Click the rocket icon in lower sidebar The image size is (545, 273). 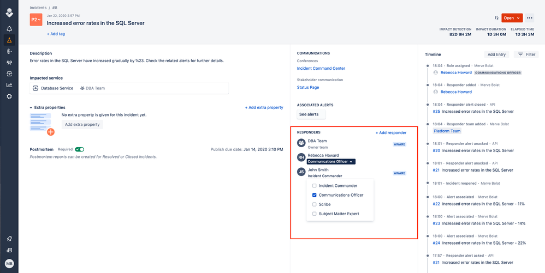(x=9, y=239)
